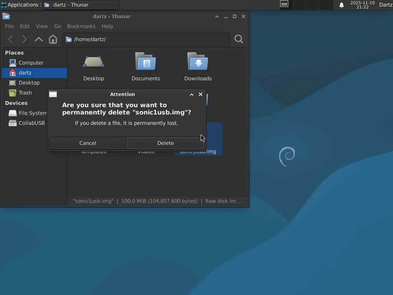Open the notifications bell icon
393x295 pixels.
click(341, 5)
